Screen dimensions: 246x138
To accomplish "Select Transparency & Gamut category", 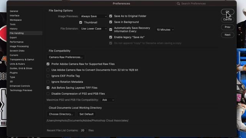I will click(22, 59).
